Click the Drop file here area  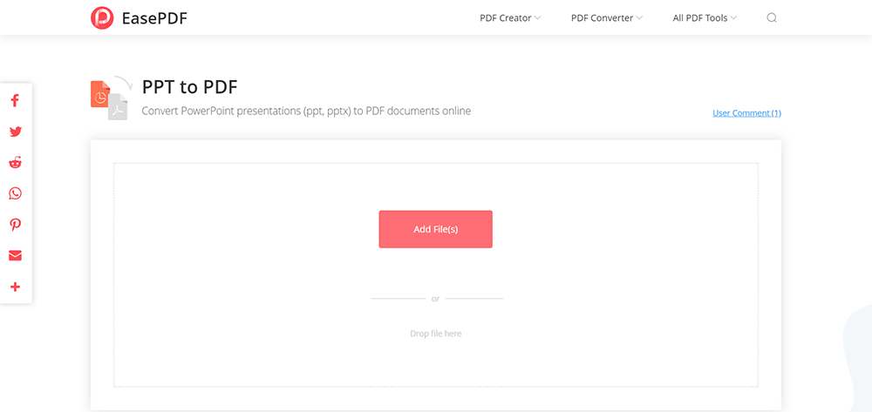click(x=435, y=334)
